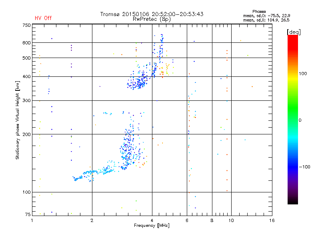Click the y-axis label '75'
Screen dimensions: 320x240
pos(28,214)
